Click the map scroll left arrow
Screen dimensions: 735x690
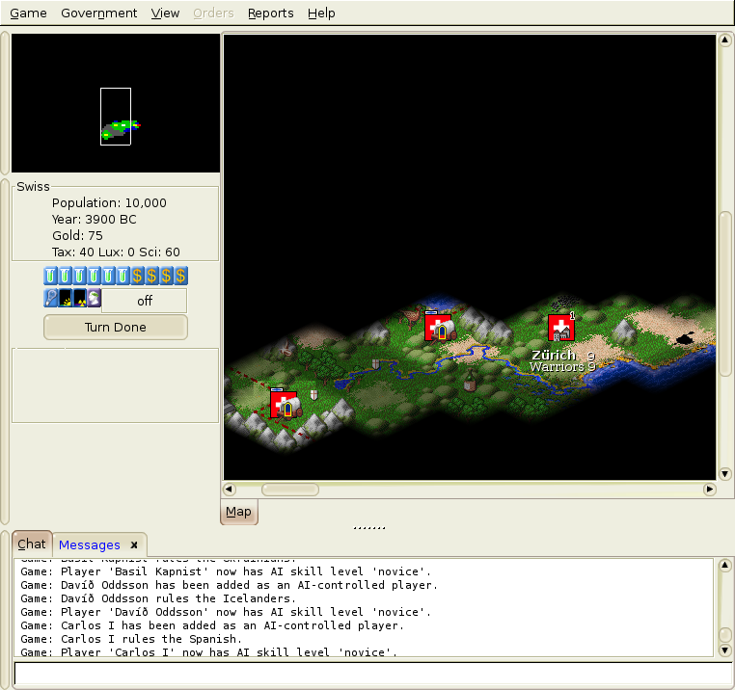229,489
